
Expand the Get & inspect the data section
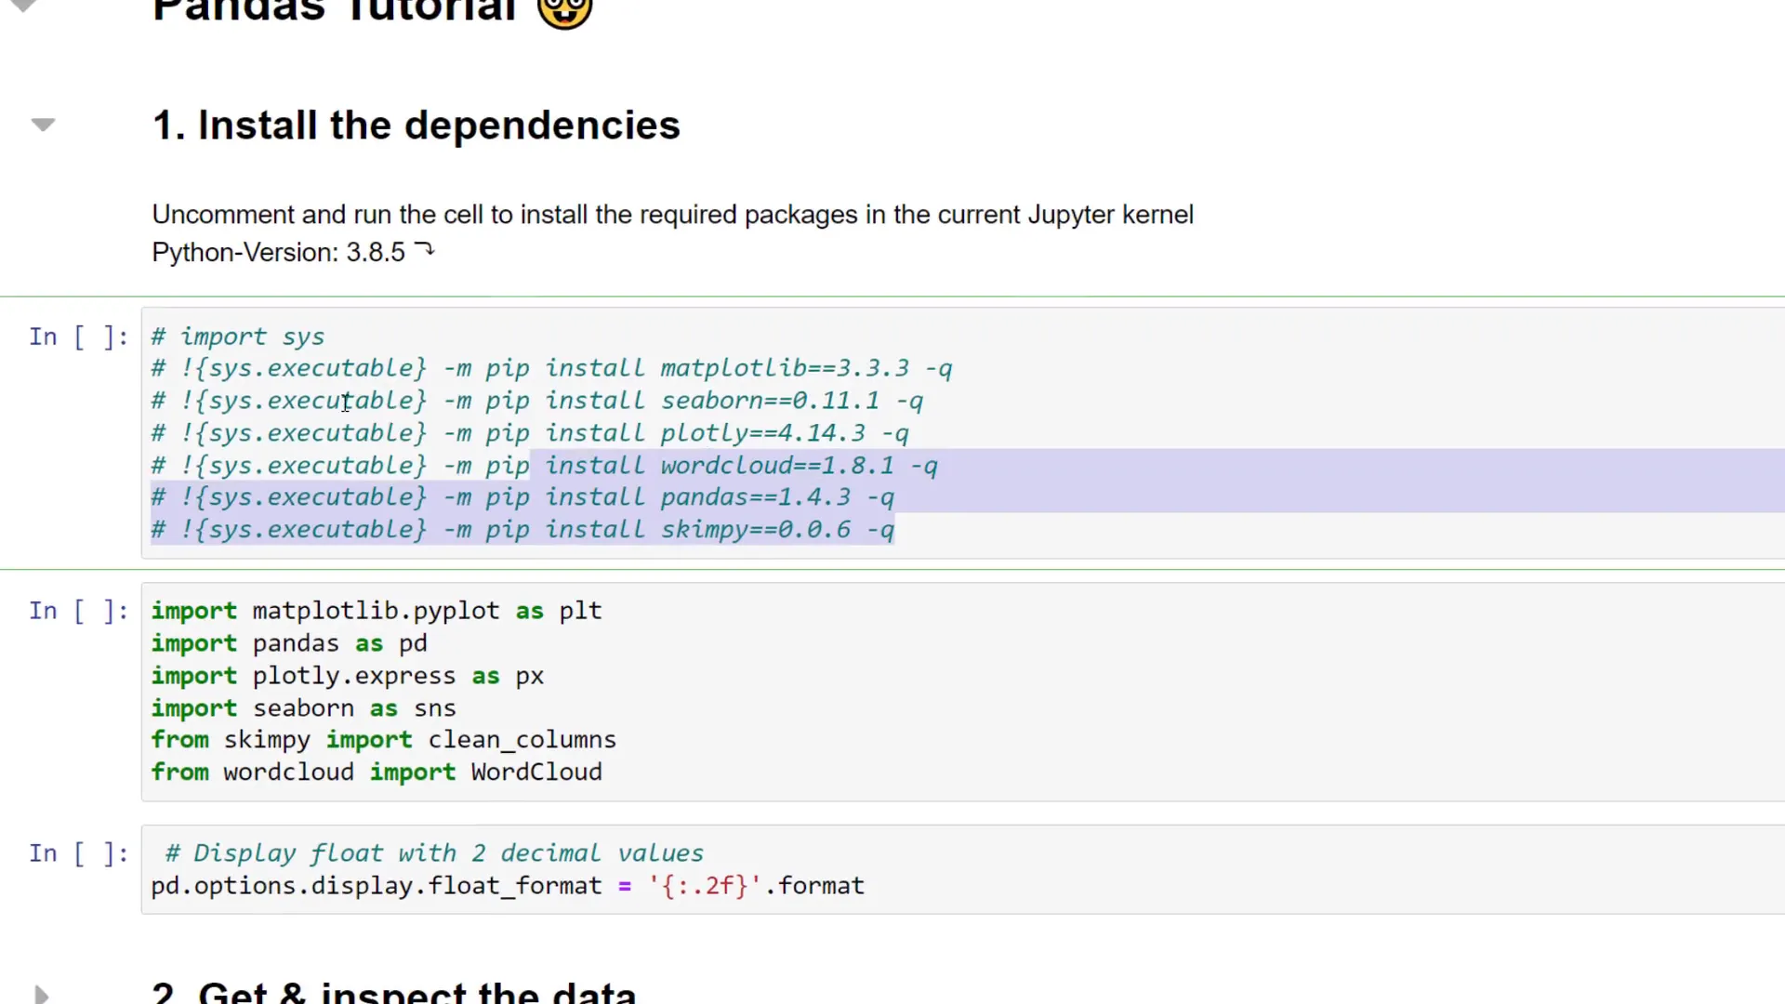tap(39, 993)
